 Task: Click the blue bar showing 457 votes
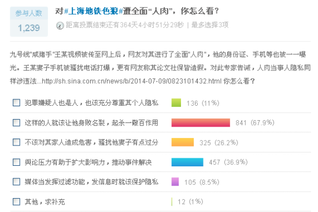[187, 162]
